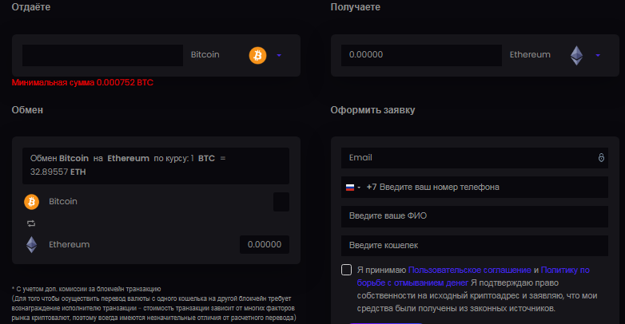Click the Ethereum diamond icon in receive field

(x=576, y=55)
